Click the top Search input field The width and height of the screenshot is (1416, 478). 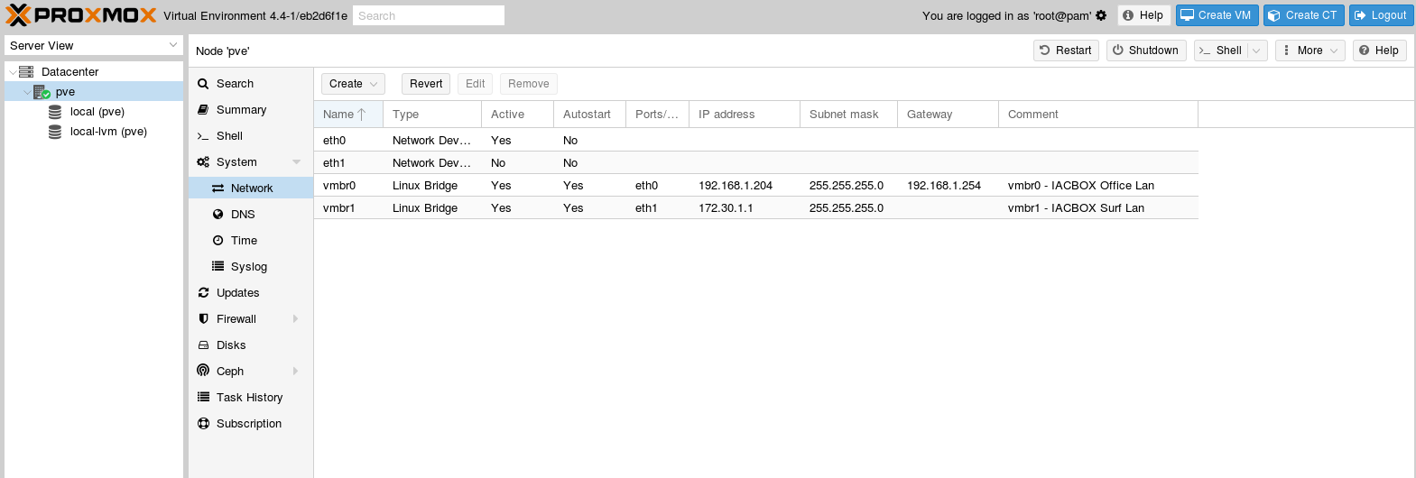point(429,15)
